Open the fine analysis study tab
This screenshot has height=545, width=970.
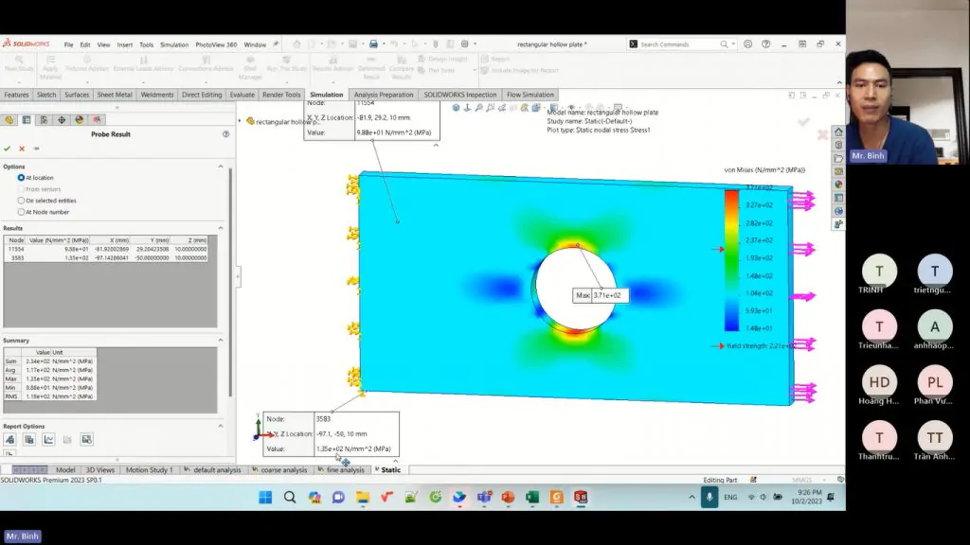pyautogui.click(x=341, y=469)
